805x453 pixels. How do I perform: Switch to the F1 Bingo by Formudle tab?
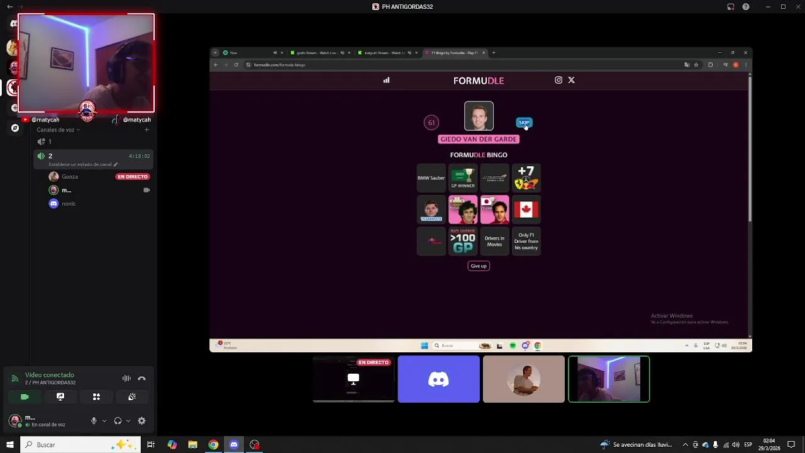[x=455, y=53]
